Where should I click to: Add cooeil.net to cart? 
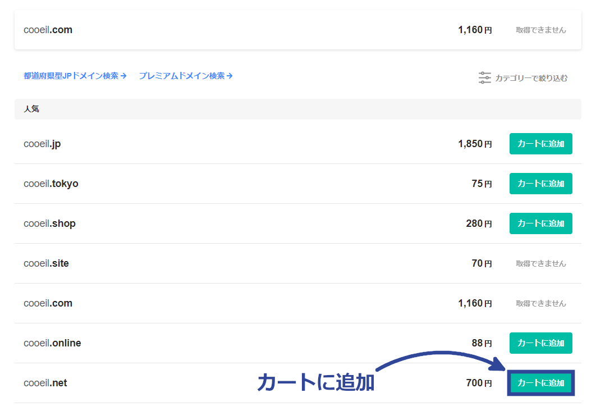pyautogui.click(x=540, y=383)
